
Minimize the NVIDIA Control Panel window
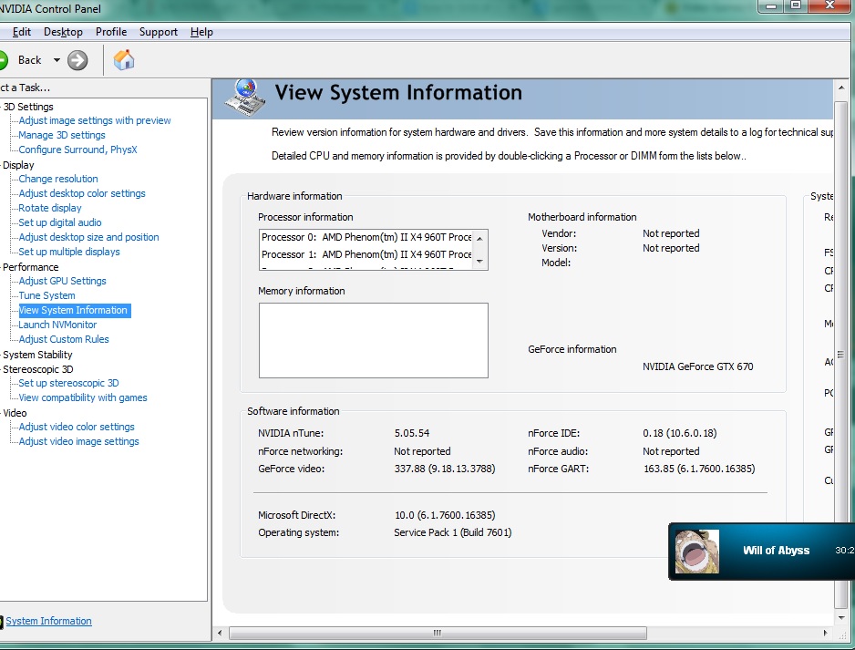point(771,5)
